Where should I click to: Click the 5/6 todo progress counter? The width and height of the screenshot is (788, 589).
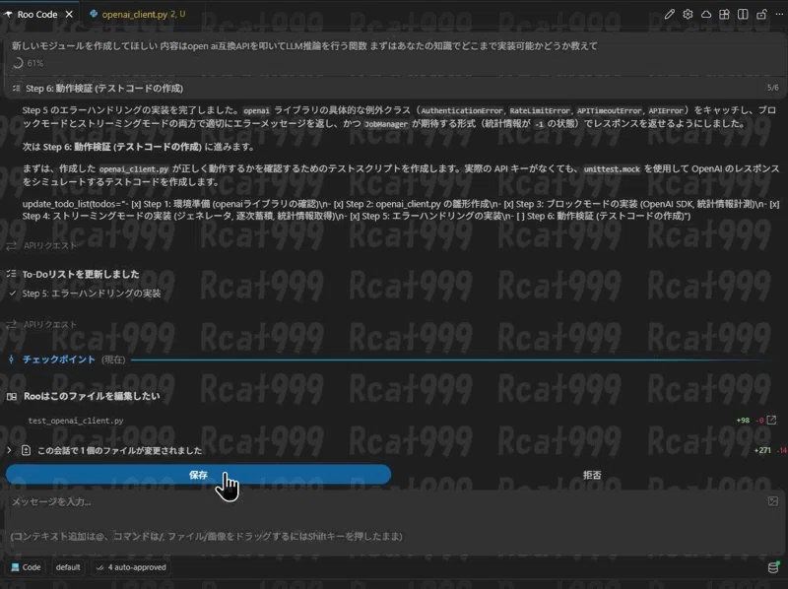[x=772, y=88]
